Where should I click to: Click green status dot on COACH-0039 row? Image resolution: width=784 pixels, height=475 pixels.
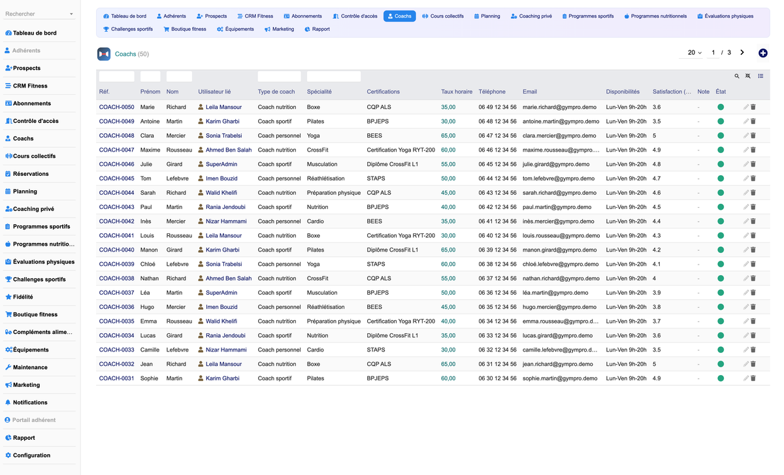tap(721, 264)
